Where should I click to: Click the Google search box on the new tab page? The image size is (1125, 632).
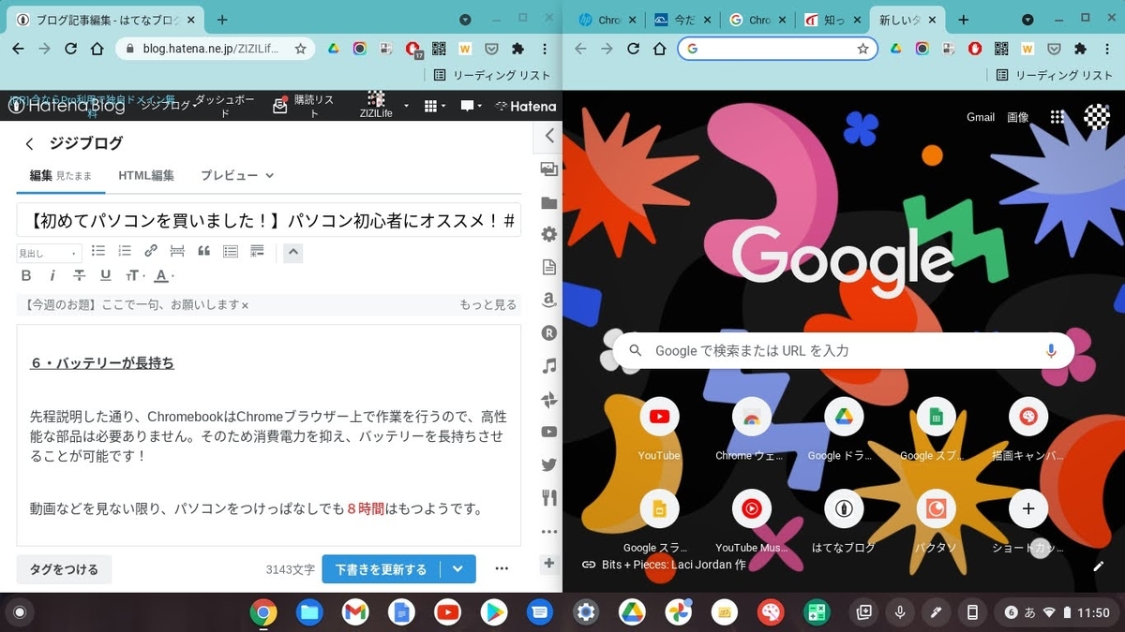[842, 350]
